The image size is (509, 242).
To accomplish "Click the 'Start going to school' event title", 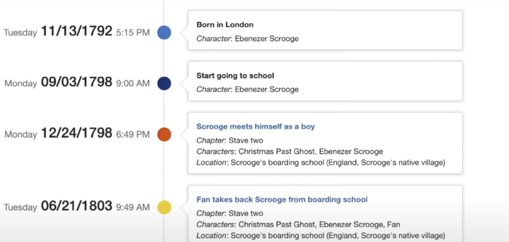I will tap(235, 76).
